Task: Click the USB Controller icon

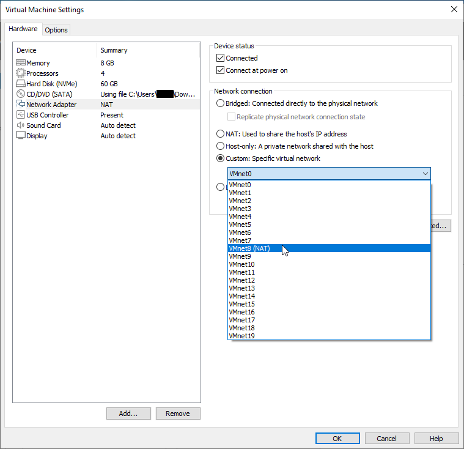Action: point(20,114)
